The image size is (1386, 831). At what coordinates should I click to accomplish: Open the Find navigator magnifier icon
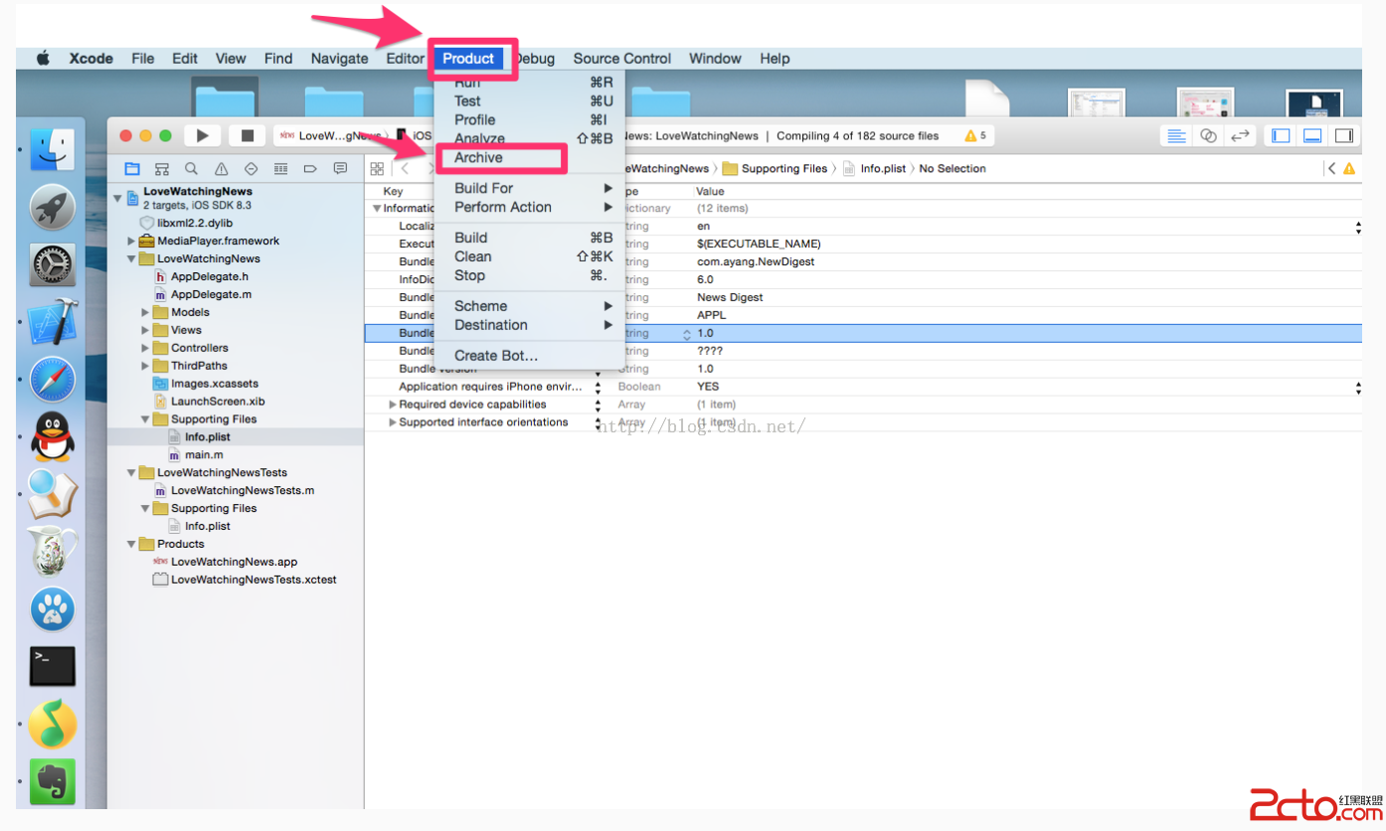coord(191,169)
